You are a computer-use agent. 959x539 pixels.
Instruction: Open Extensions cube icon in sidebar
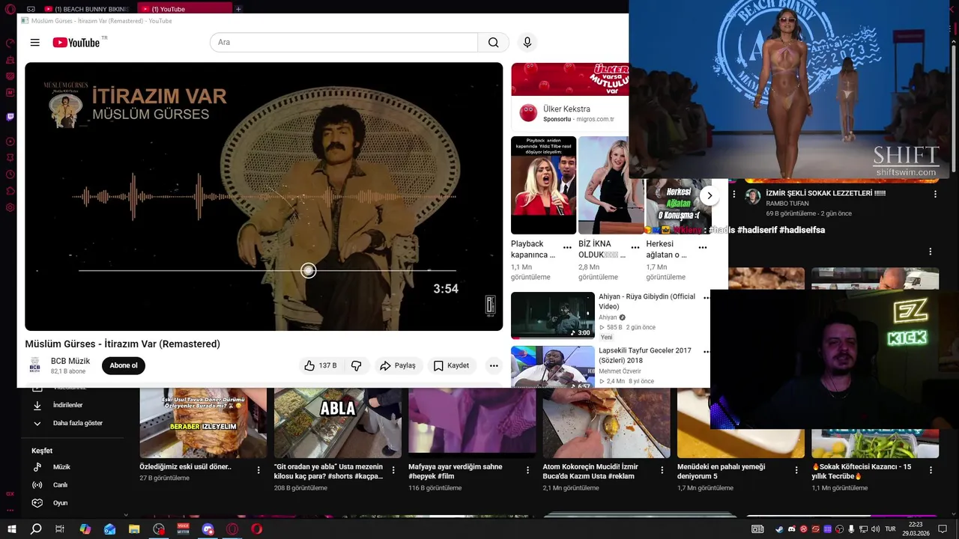(x=10, y=191)
